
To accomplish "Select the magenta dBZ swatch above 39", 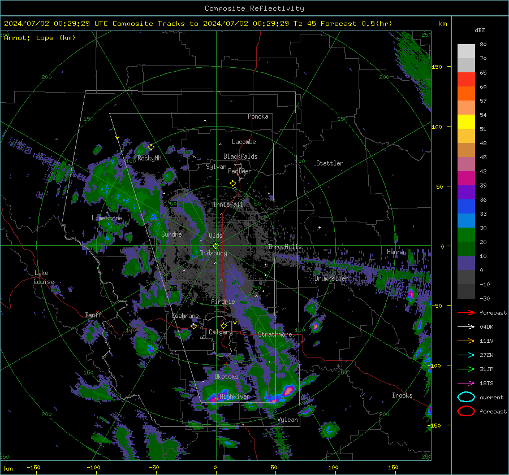I will 466,178.
